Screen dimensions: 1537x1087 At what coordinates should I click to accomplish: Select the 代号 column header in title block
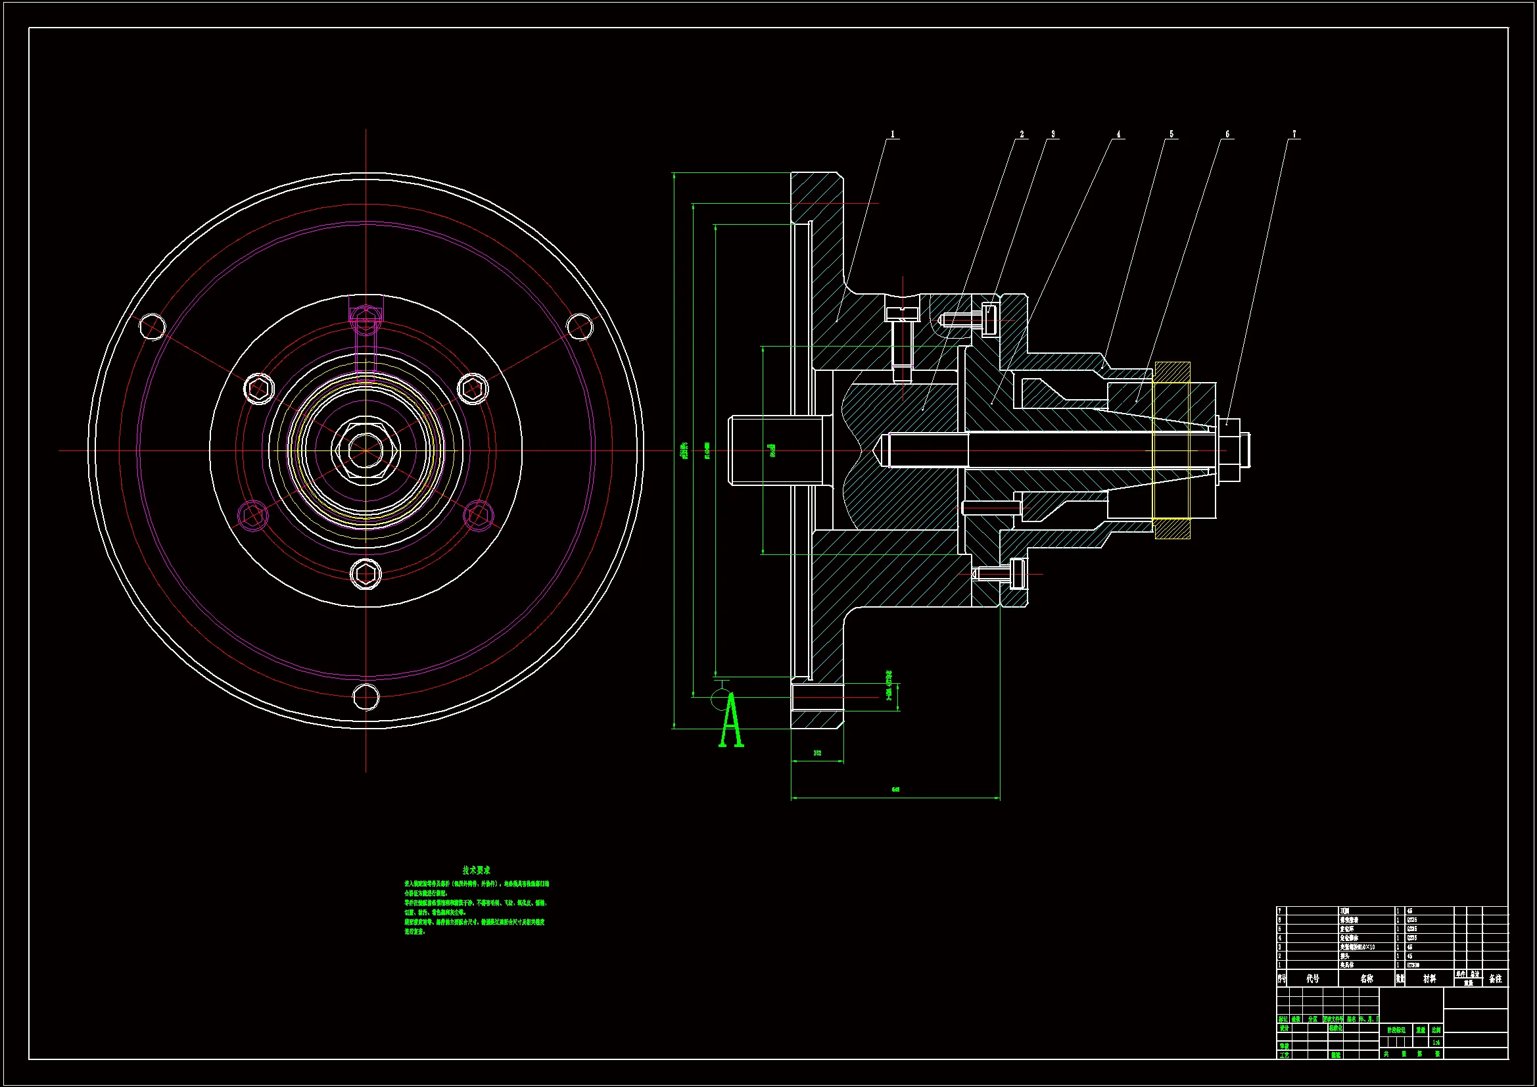coord(1313,978)
